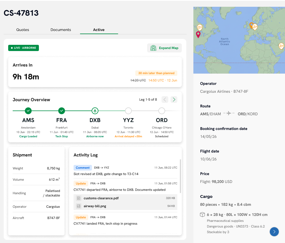The width and height of the screenshot is (285, 243).
Task: Click the 'Cargolux Airlines · B747-8F' operator text
Action: coord(224,91)
